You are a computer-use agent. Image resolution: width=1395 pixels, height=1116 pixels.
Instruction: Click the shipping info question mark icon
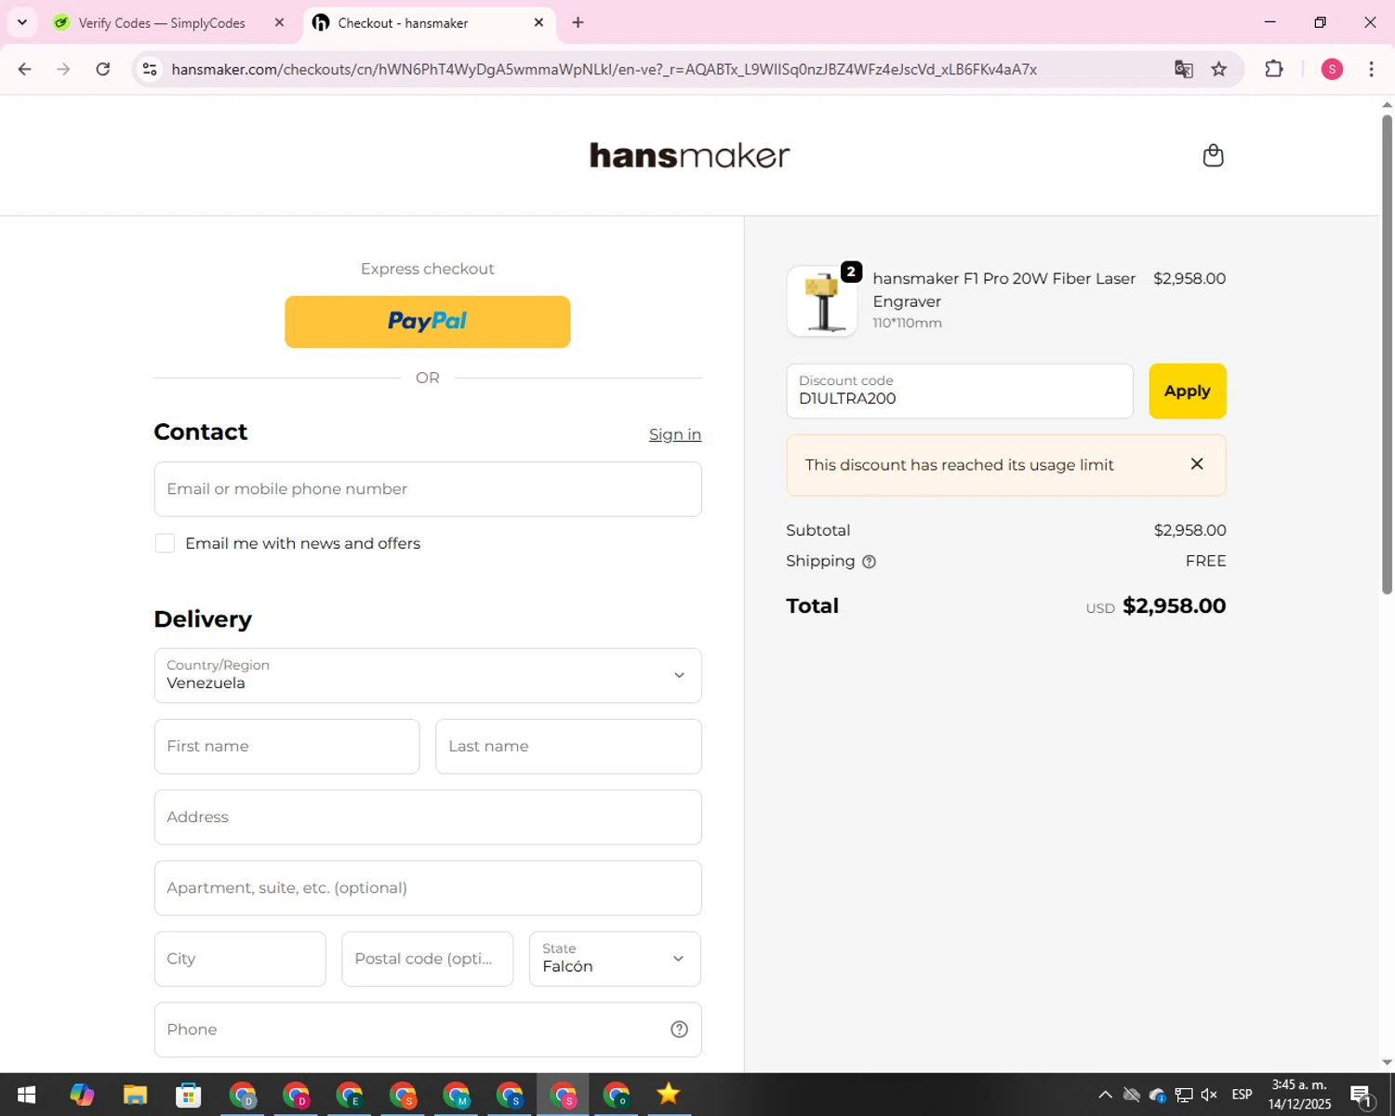click(869, 562)
